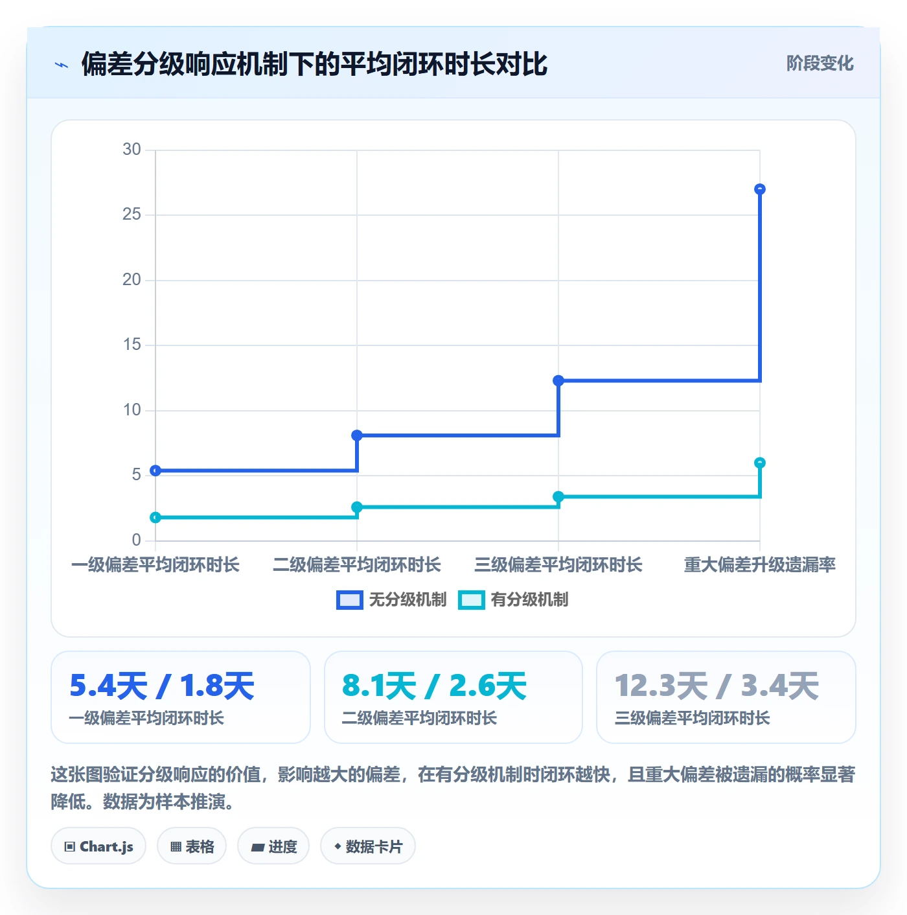Click the blue data point at 一级偏差平均闭环时长
Screen dimensions: 907x915
(155, 470)
